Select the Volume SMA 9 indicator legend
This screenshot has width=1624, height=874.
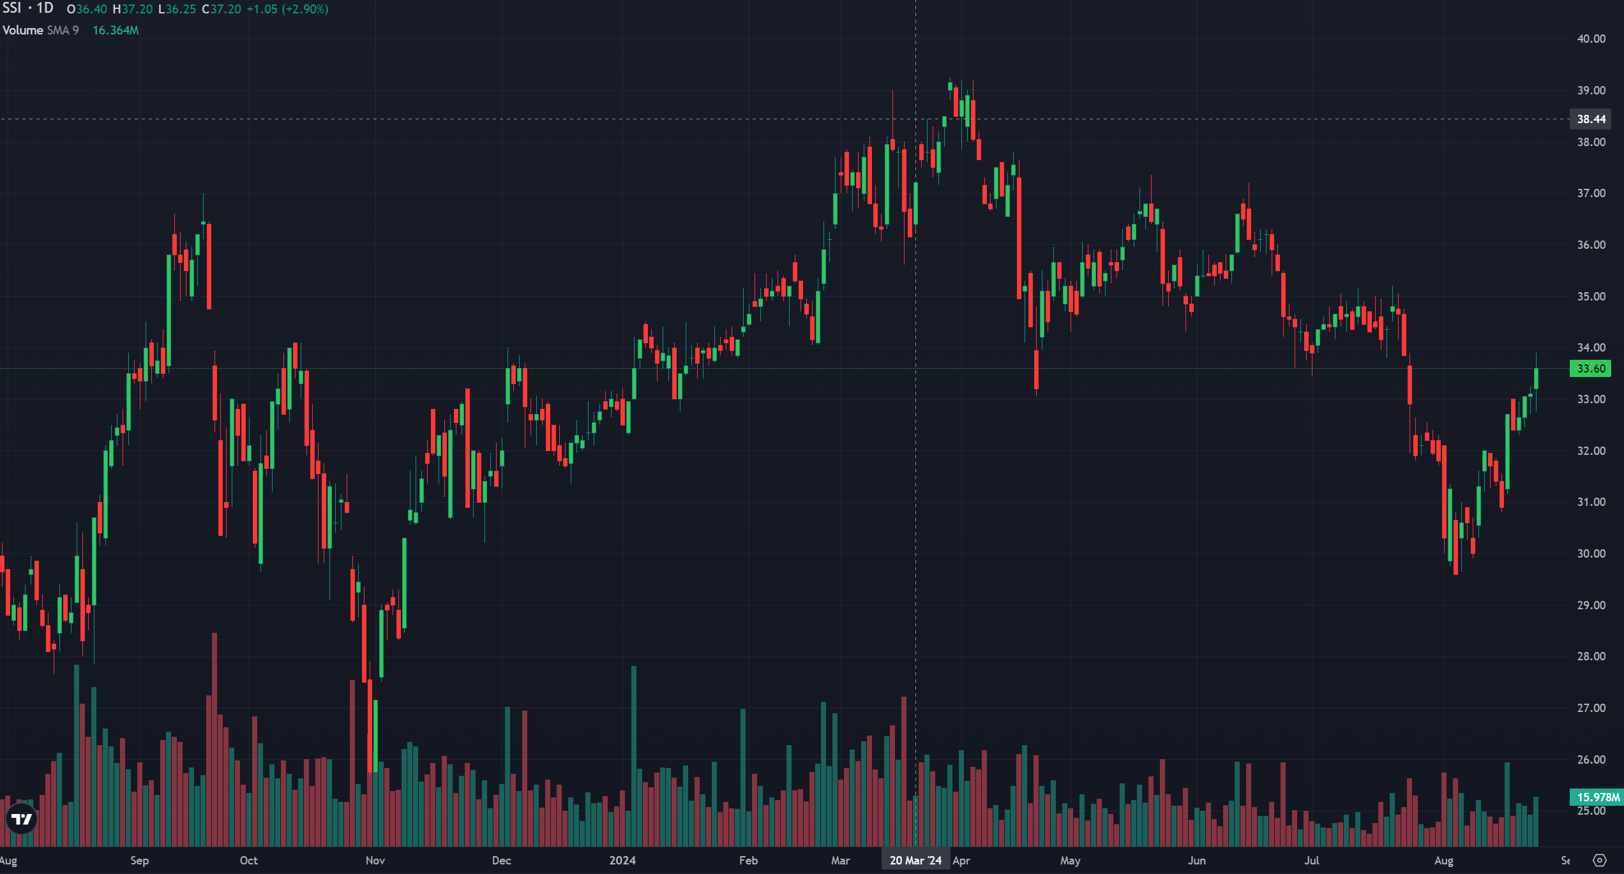pos(41,30)
